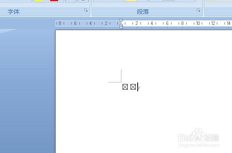The image size is (232, 153).
Task: Click the second crossed box symbol in document
Action: pos(133,87)
